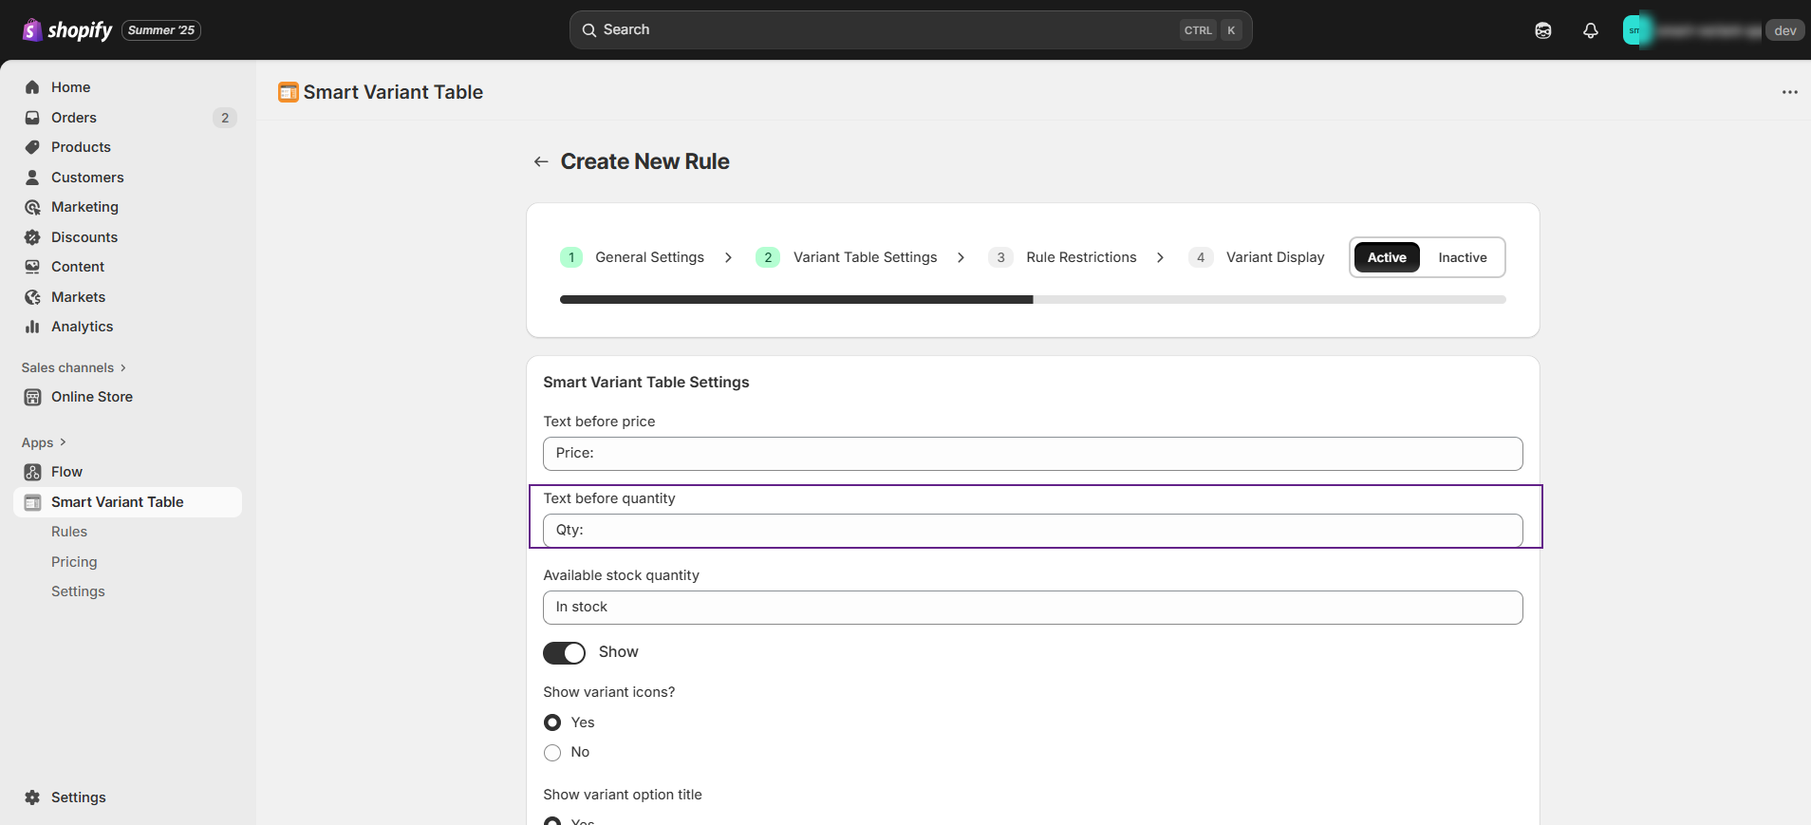
Task: Go to step 2 Variant Table Settings
Action: pos(847,257)
